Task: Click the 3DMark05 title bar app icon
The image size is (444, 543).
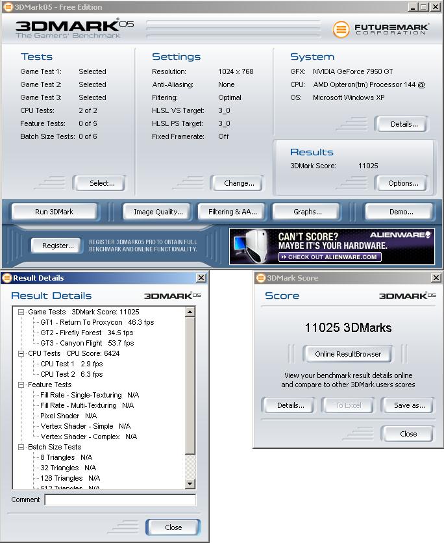Action: click(8, 7)
